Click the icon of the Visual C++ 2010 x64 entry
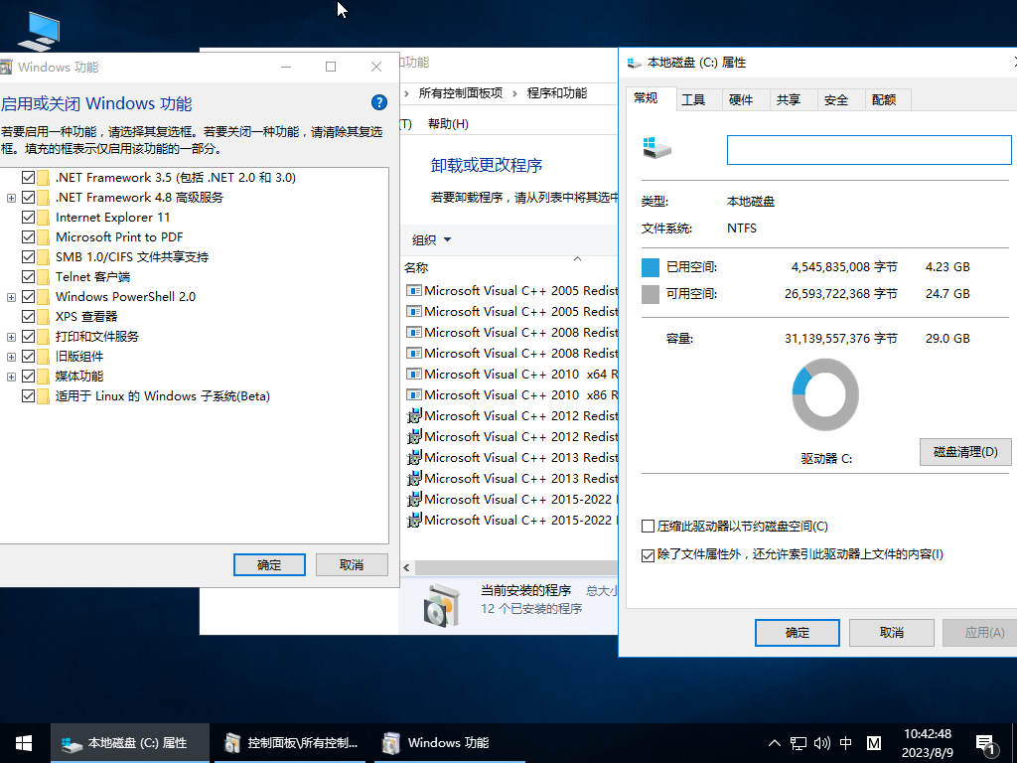The image size is (1017, 763). click(x=414, y=375)
